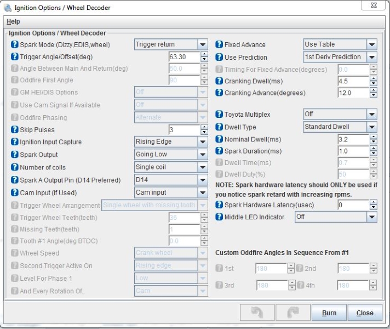Click help icon next to Spark Mode
390x329 pixels.
(15, 44)
